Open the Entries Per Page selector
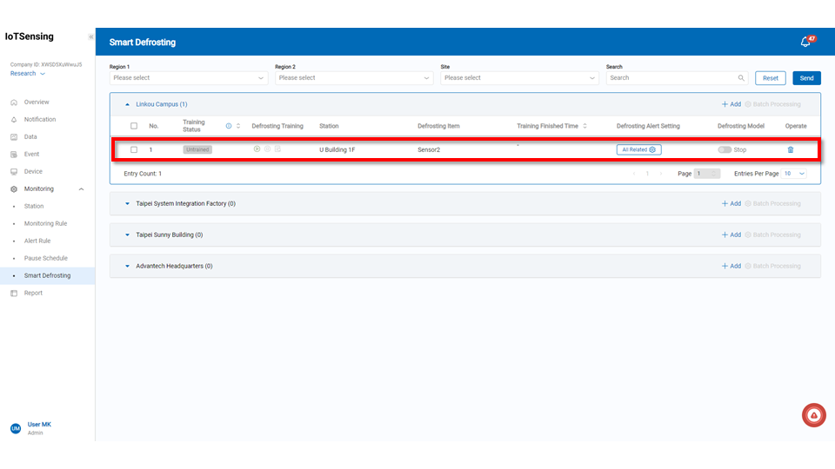The height and width of the screenshot is (469, 835). click(x=794, y=174)
